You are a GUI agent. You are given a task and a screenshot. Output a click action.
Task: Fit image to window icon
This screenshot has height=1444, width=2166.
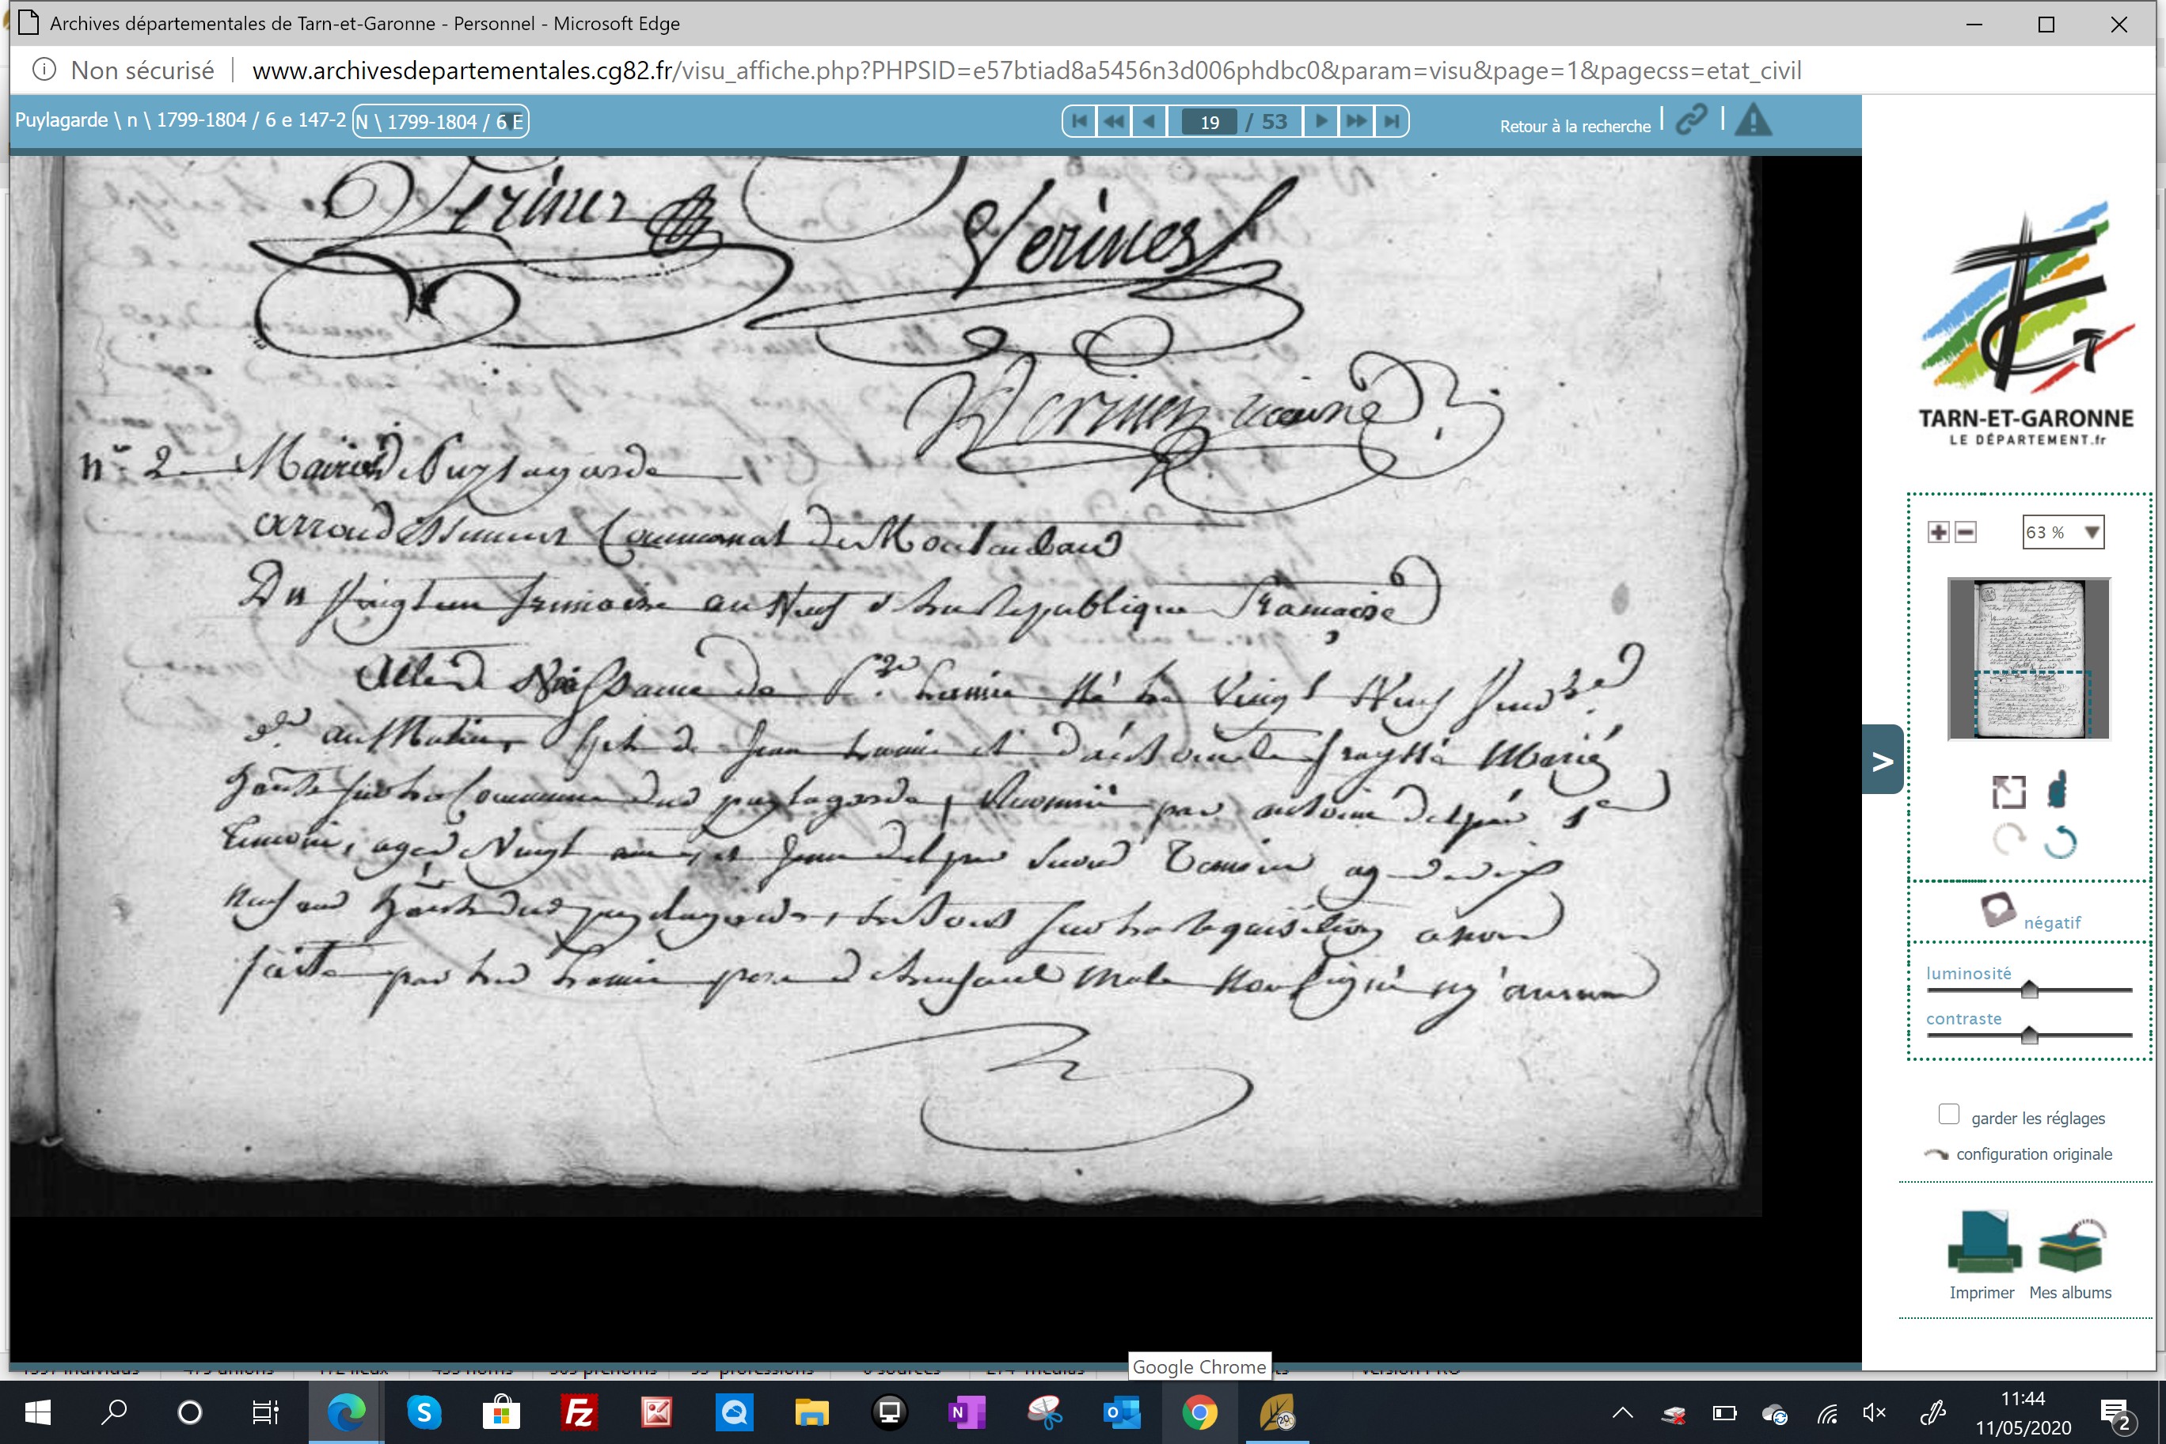2008,791
